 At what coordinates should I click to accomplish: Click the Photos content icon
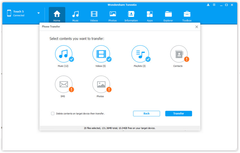(x=101, y=84)
